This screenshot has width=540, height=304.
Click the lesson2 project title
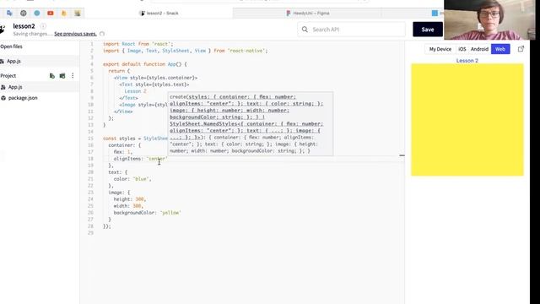click(x=24, y=26)
